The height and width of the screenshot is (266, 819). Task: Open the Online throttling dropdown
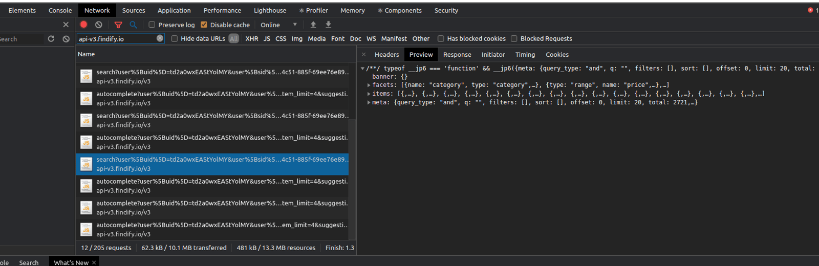278,25
